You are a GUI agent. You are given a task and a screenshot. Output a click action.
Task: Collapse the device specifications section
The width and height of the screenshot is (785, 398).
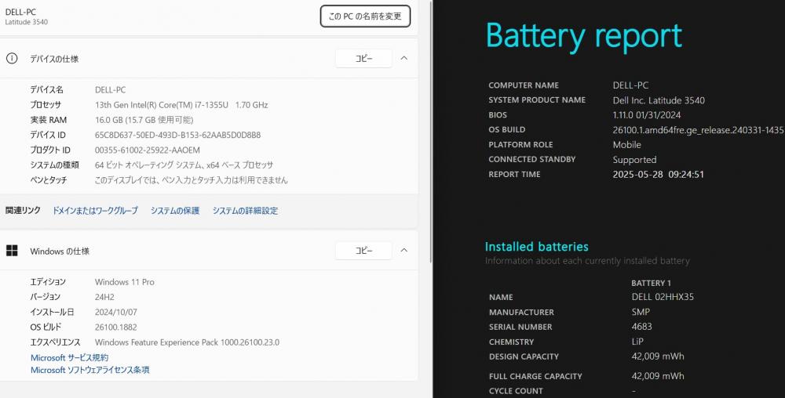tap(404, 59)
